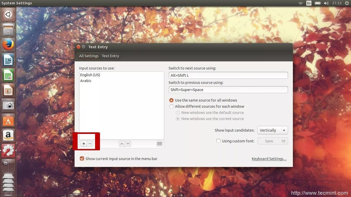Open the stacked drives icon in launcher

click(8, 185)
